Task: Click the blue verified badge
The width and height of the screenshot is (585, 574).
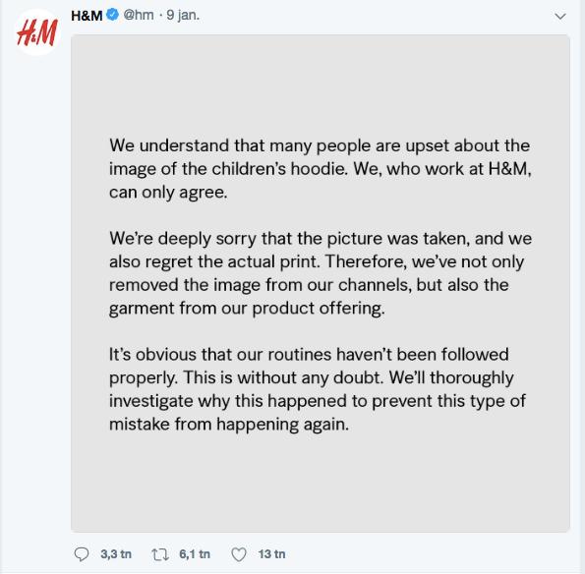Action: 113,15
